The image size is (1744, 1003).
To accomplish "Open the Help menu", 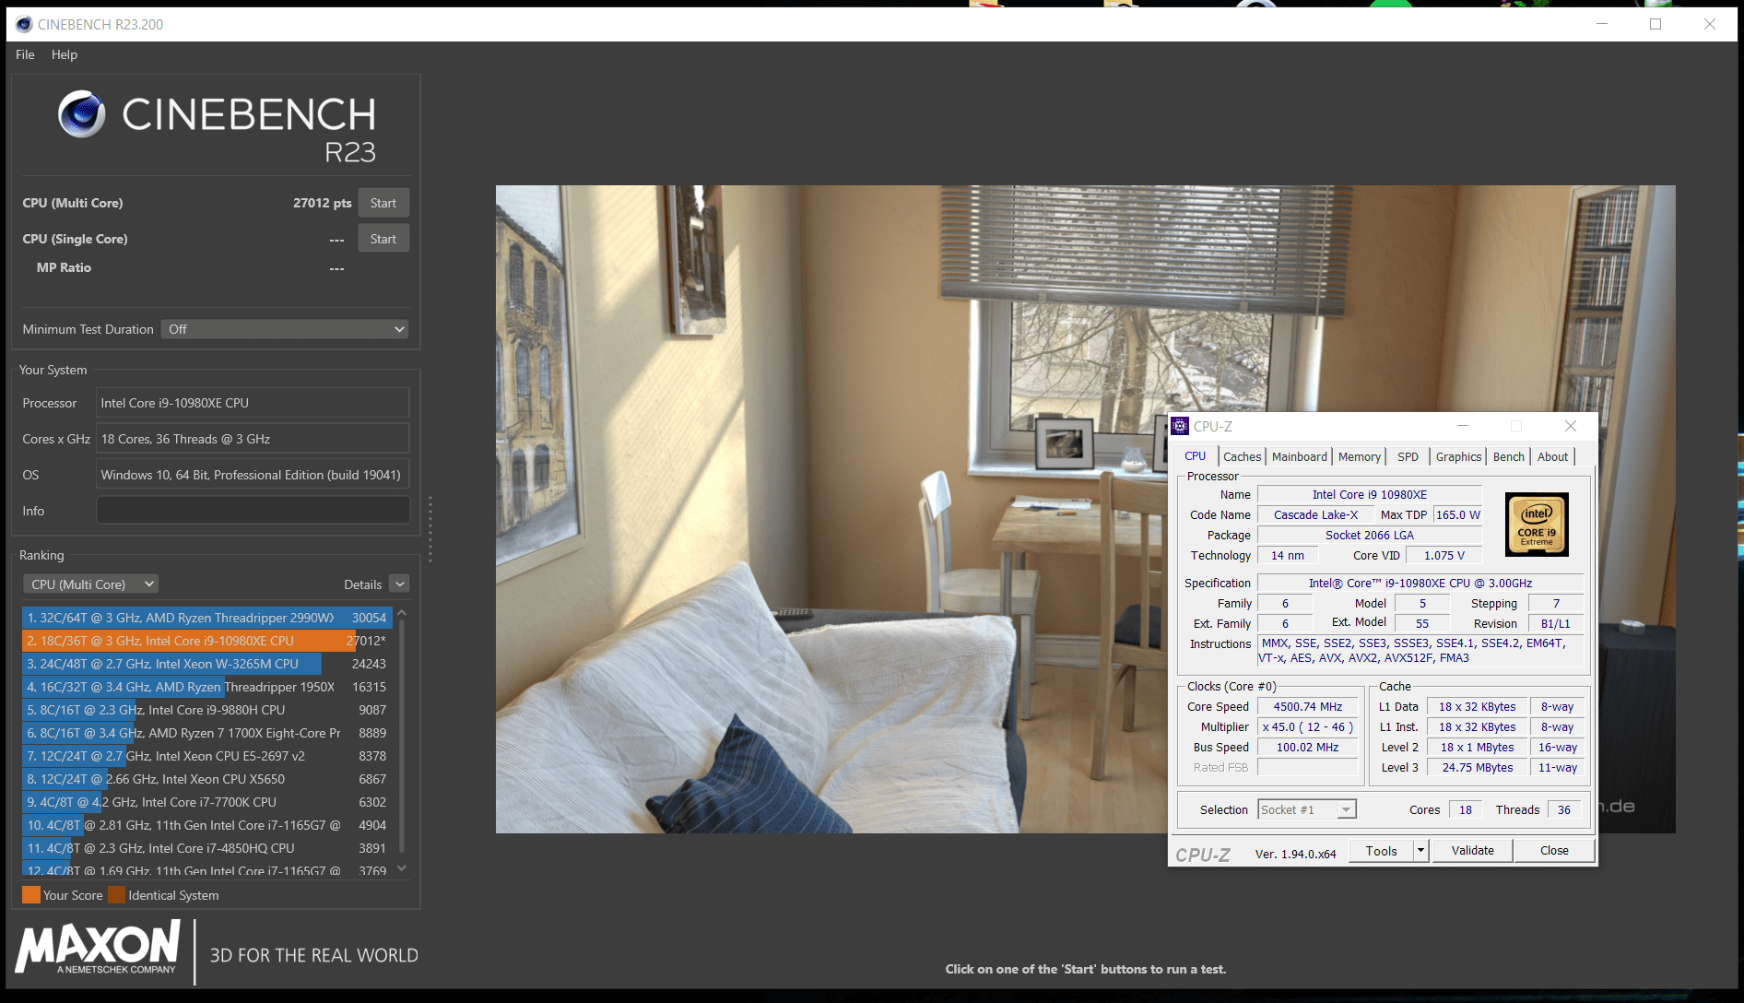I will pyautogui.click(x=65, y=54).
